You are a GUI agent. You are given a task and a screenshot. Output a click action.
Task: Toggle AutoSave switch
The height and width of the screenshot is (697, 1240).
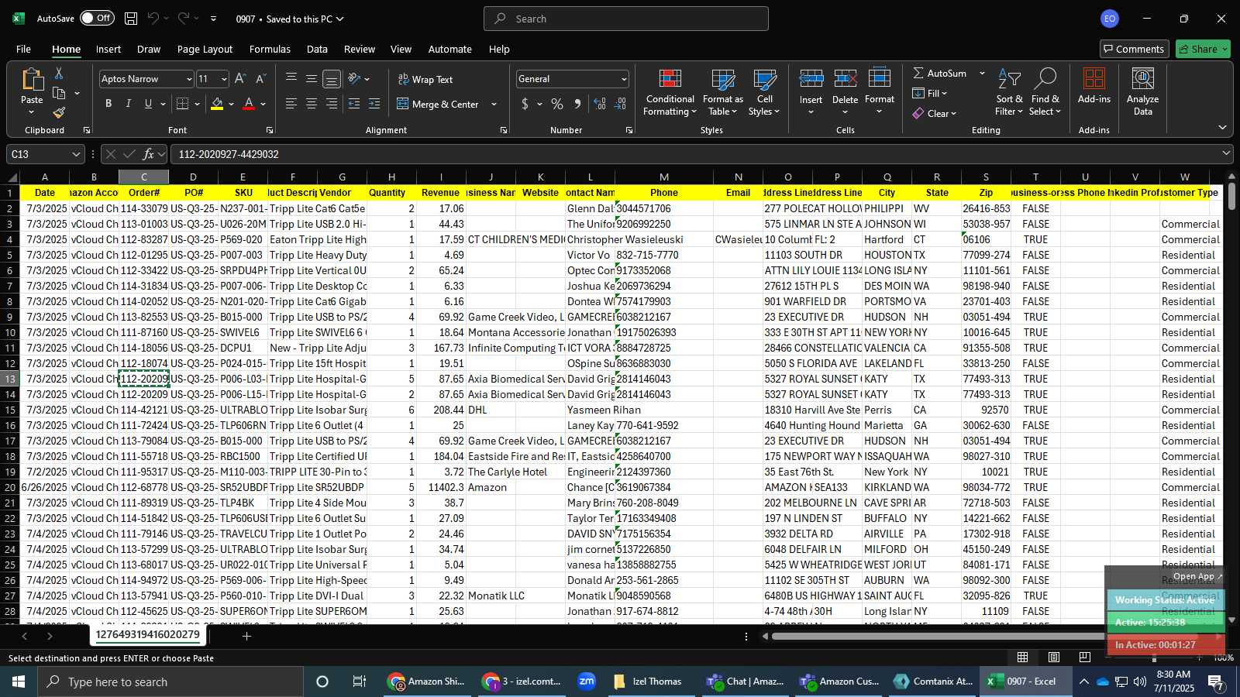[97, 18]
